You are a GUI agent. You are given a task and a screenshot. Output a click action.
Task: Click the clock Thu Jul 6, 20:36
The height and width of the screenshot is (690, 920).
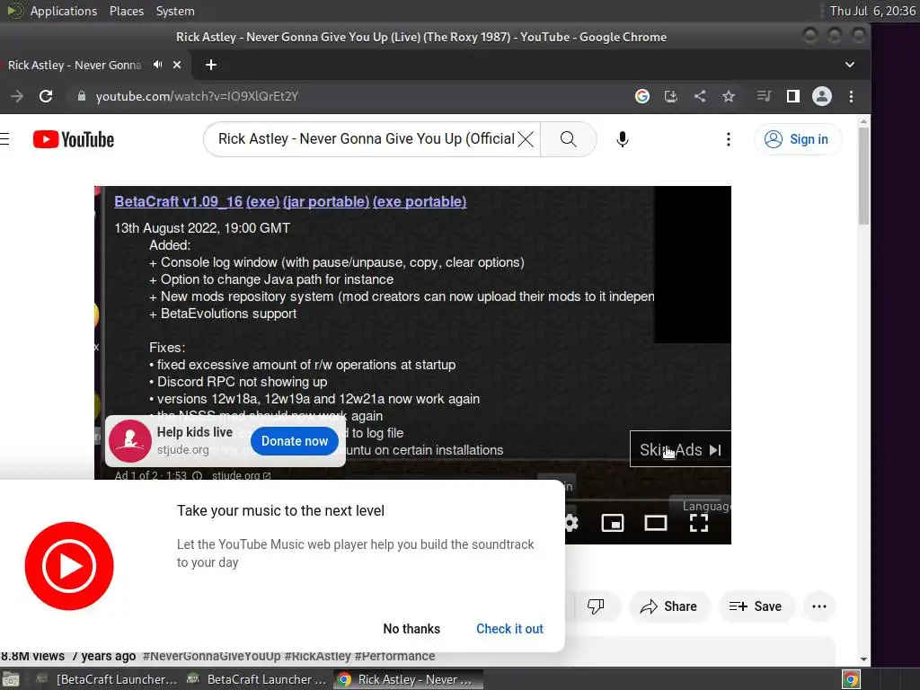coord(872,11)
